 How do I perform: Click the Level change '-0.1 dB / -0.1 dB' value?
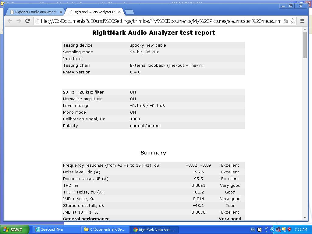tap(147, 105)
